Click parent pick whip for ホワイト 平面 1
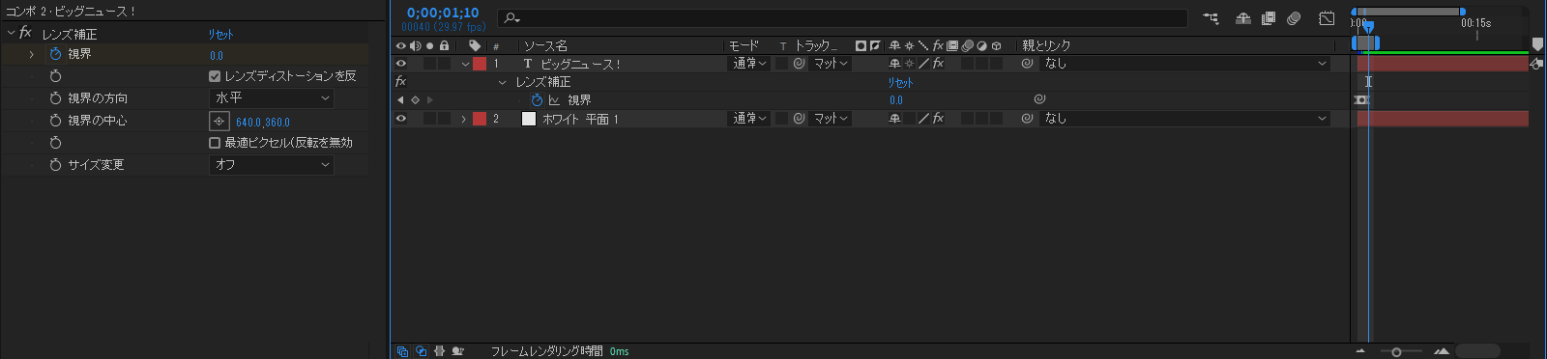The image size is (1547, 359). pyautogui.click(x=1028, y=119)
